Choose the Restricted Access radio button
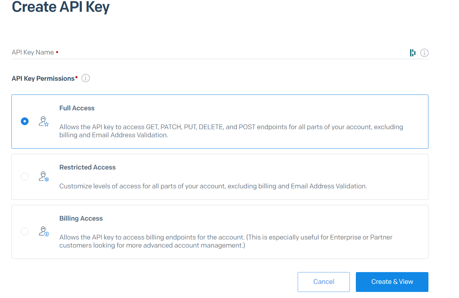The height and width of the screenshot is (298, 459). point(25,176)
